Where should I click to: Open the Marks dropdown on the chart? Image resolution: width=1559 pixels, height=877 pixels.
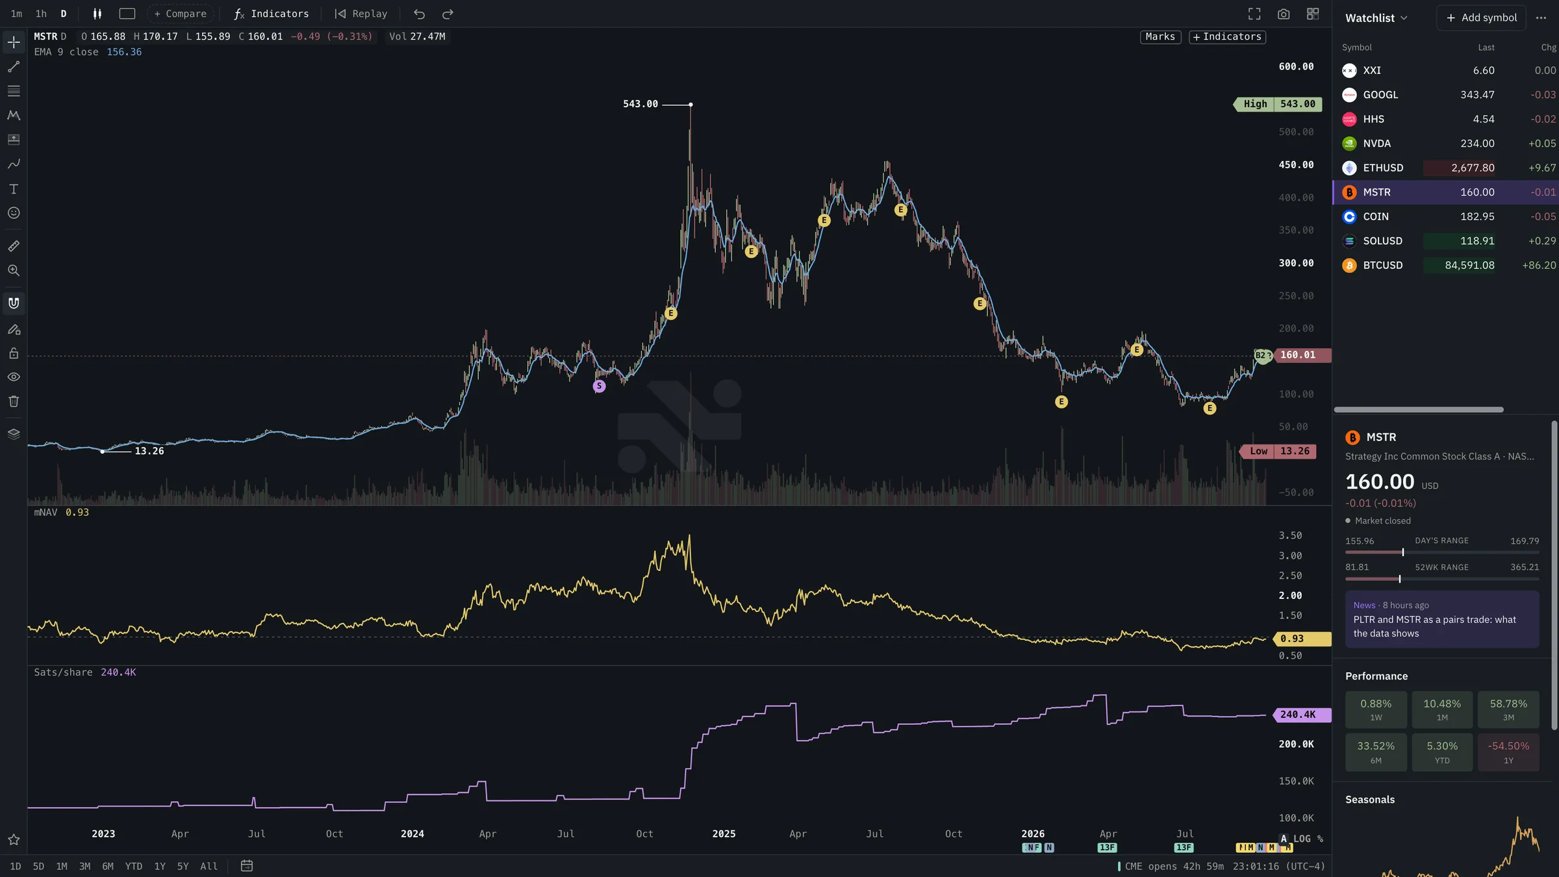[x=1160, y=37]
